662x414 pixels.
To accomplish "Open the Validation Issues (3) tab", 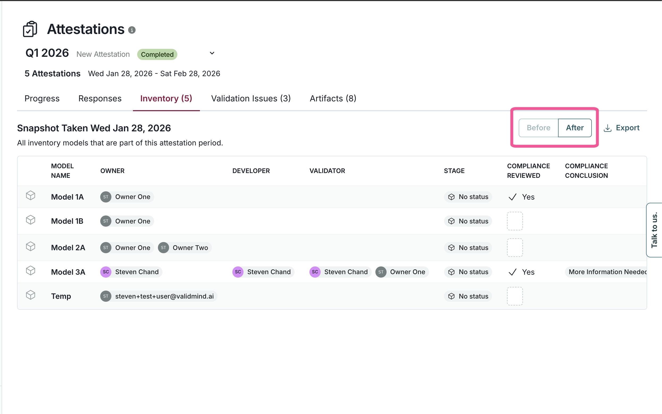I will pyautogui.click(x=251, y=98).
